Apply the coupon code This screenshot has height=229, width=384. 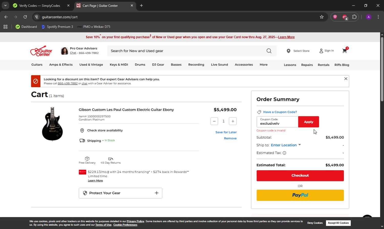coord(308,122)
